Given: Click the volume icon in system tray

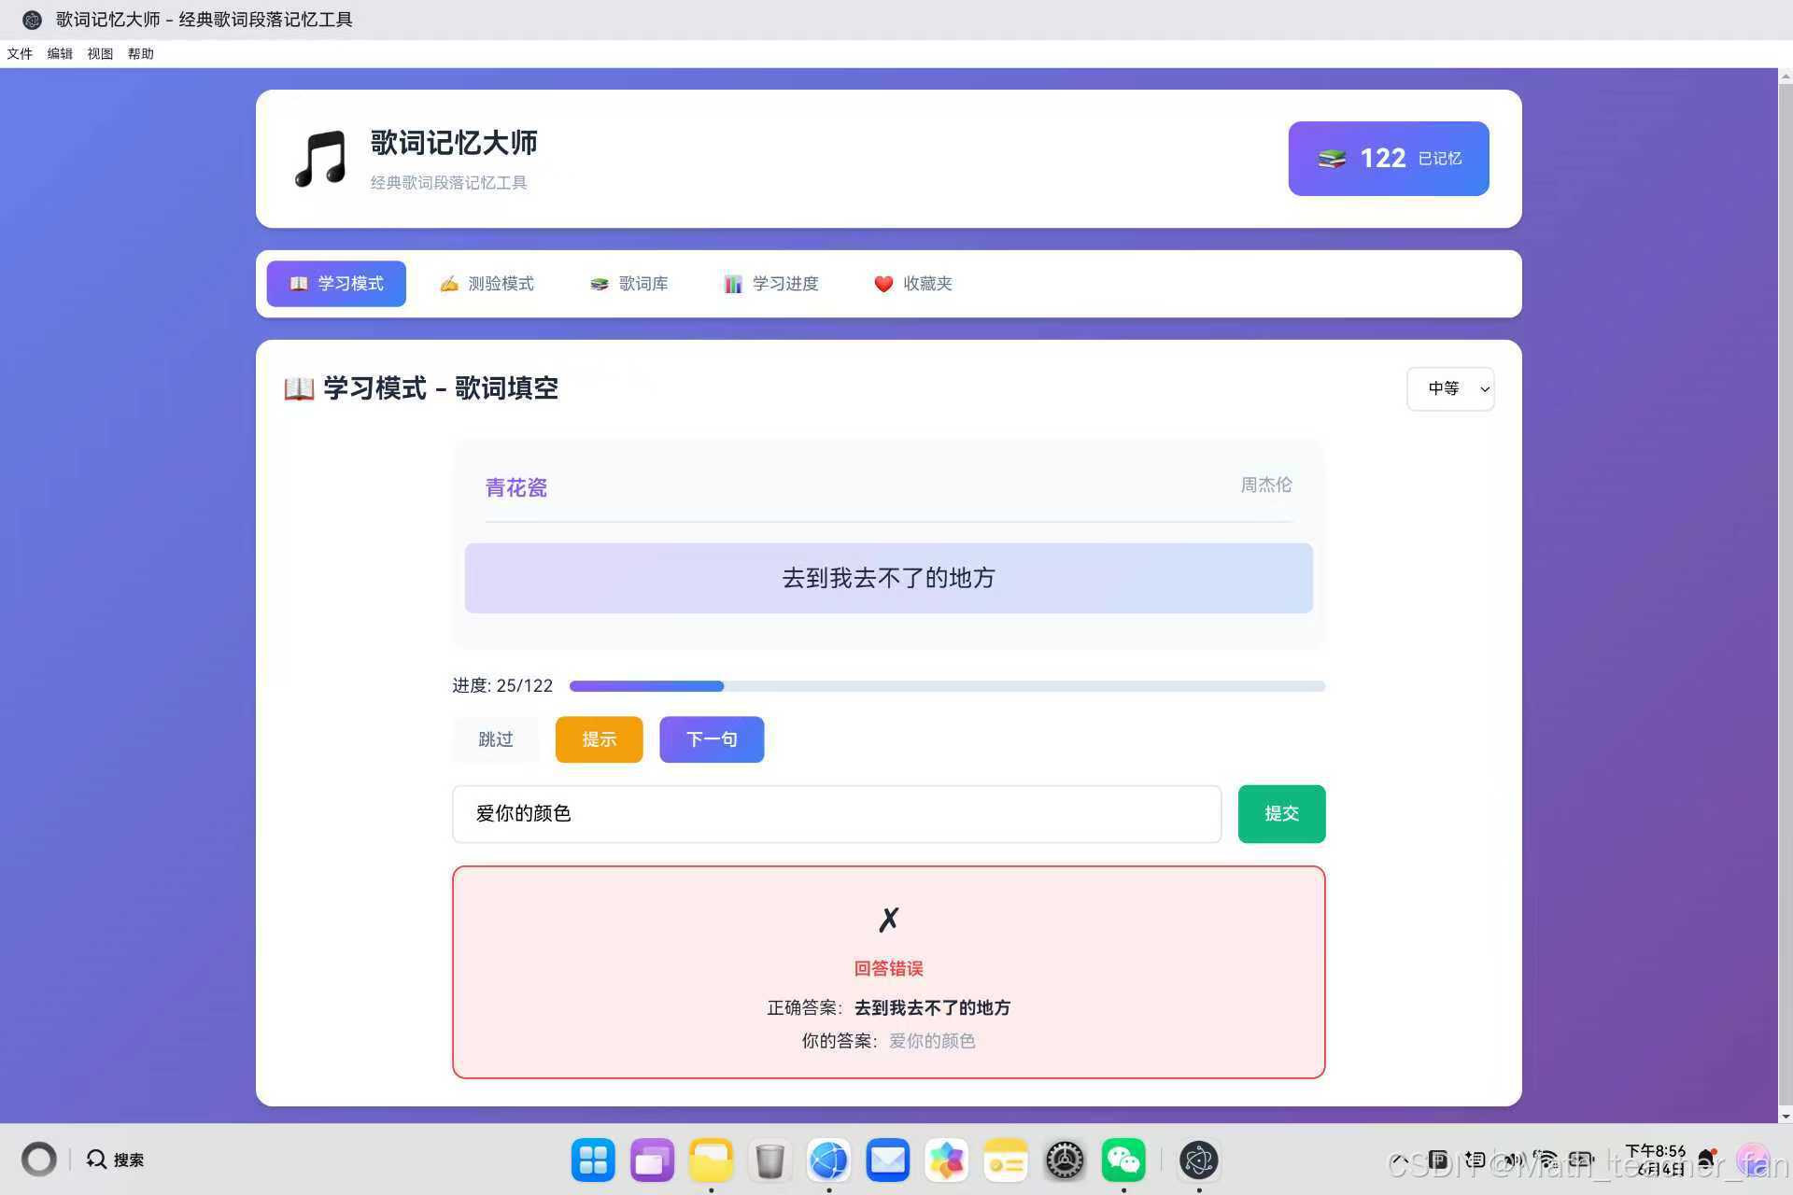Looking at the screenshot, I should pos(1512,1160).
